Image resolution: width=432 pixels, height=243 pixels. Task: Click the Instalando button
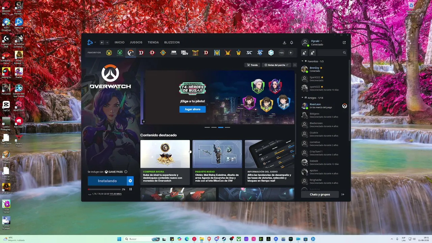[107, 181]
